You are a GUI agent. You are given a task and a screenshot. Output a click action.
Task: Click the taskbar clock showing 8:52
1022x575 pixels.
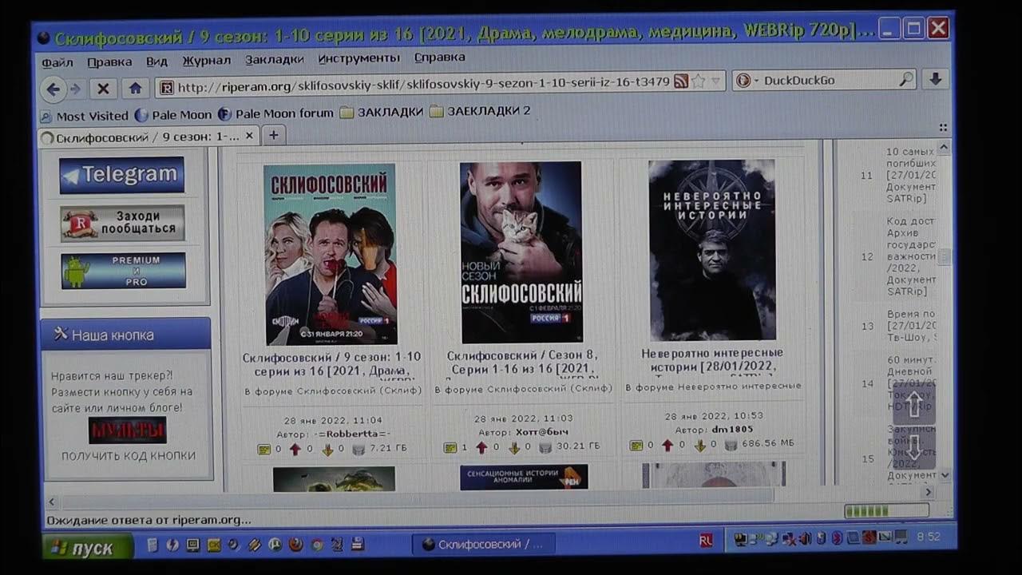929,537
